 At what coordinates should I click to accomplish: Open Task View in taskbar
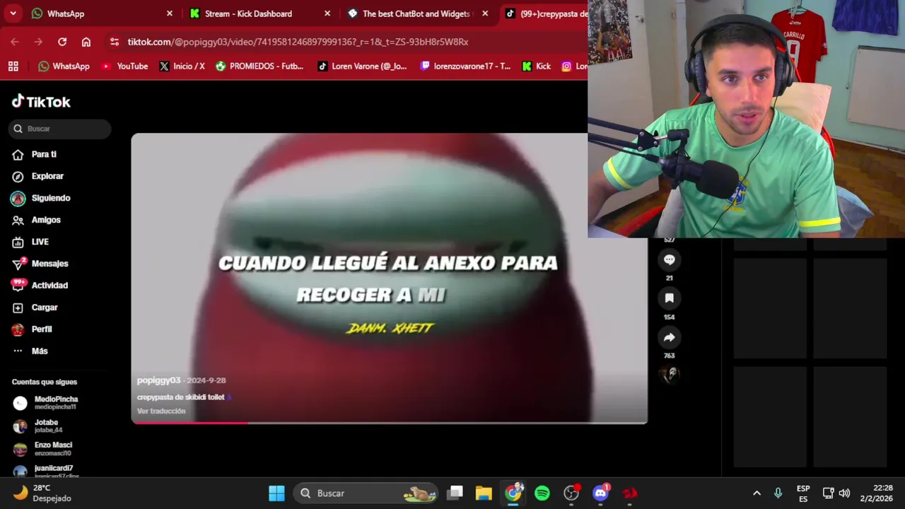pyautogui.click(x=455, y=493)
